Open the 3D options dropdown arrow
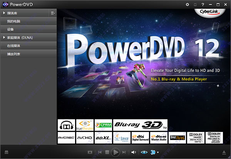Screen dimensions: 231x159 tap(158, 152)
